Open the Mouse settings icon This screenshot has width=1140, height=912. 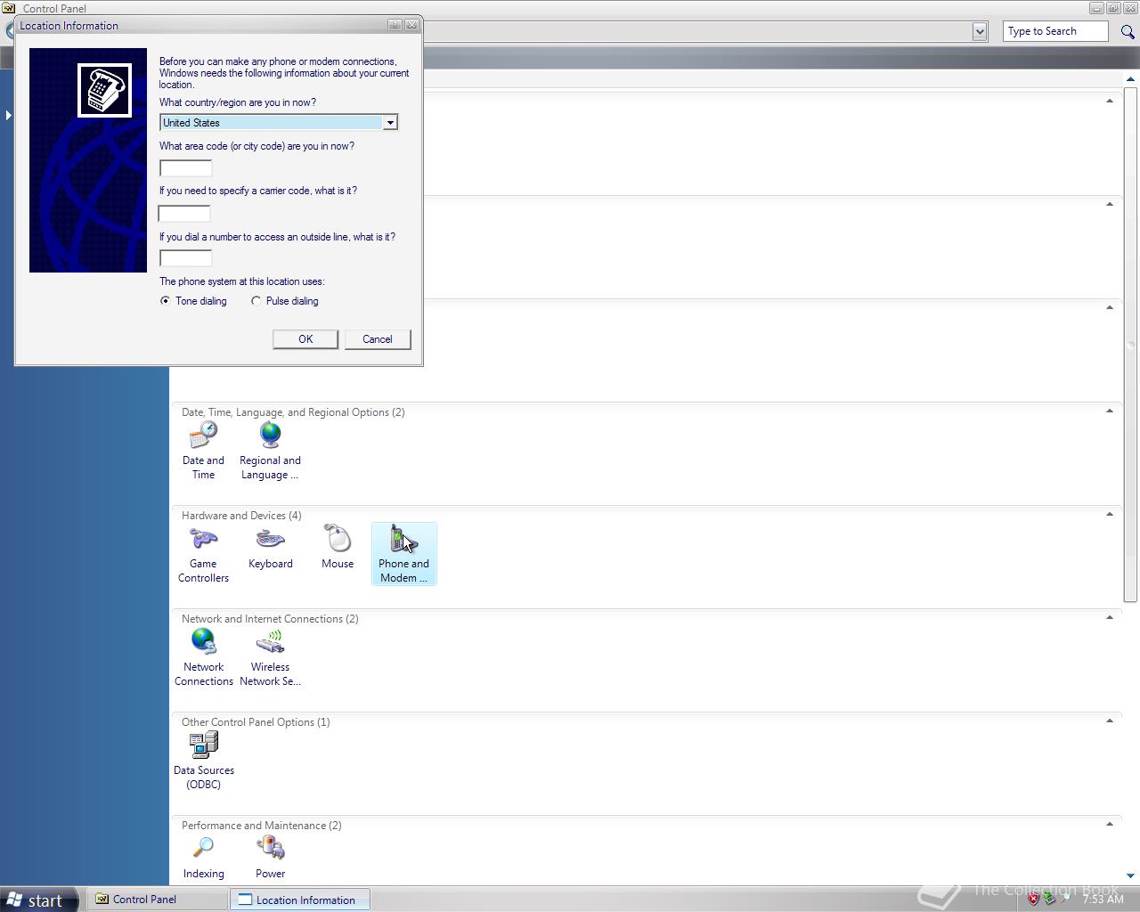(338, 548)
